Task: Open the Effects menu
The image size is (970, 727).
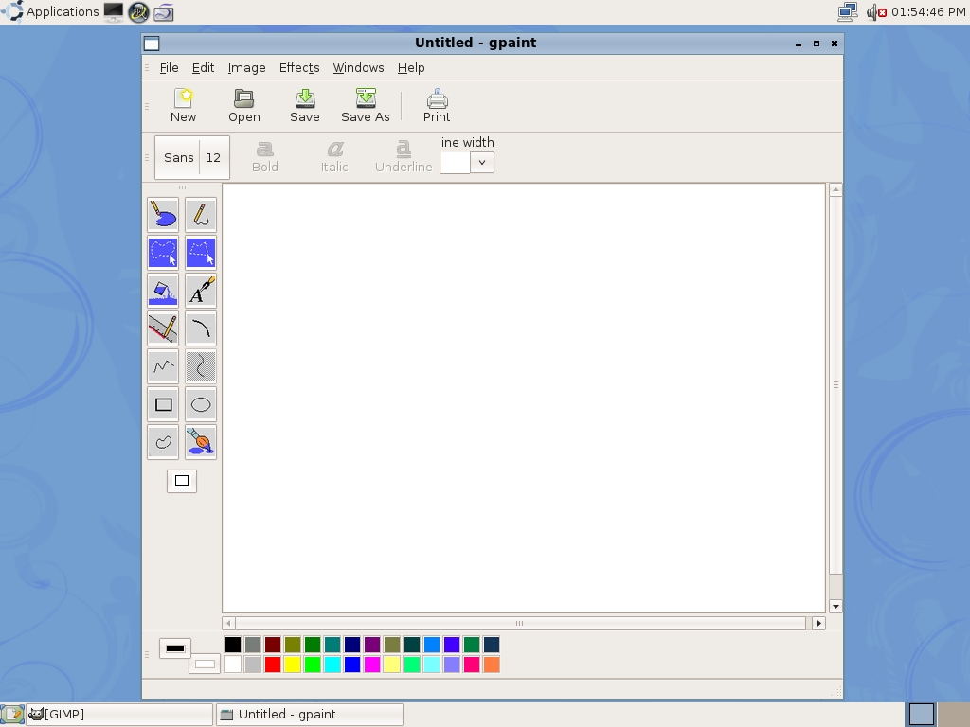Action: 298,68
